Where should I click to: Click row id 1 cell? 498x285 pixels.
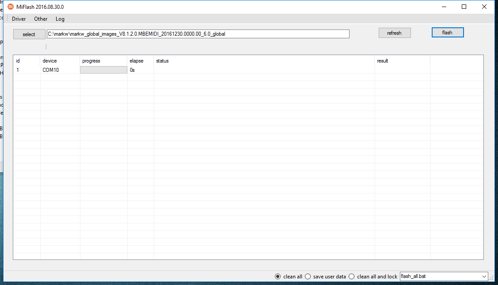point(27,70)
